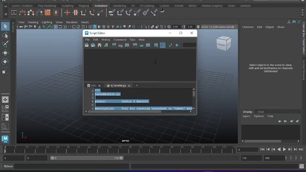The image size is (306, 172).
Task: Close the python script tab
Action: click(129, 86)
